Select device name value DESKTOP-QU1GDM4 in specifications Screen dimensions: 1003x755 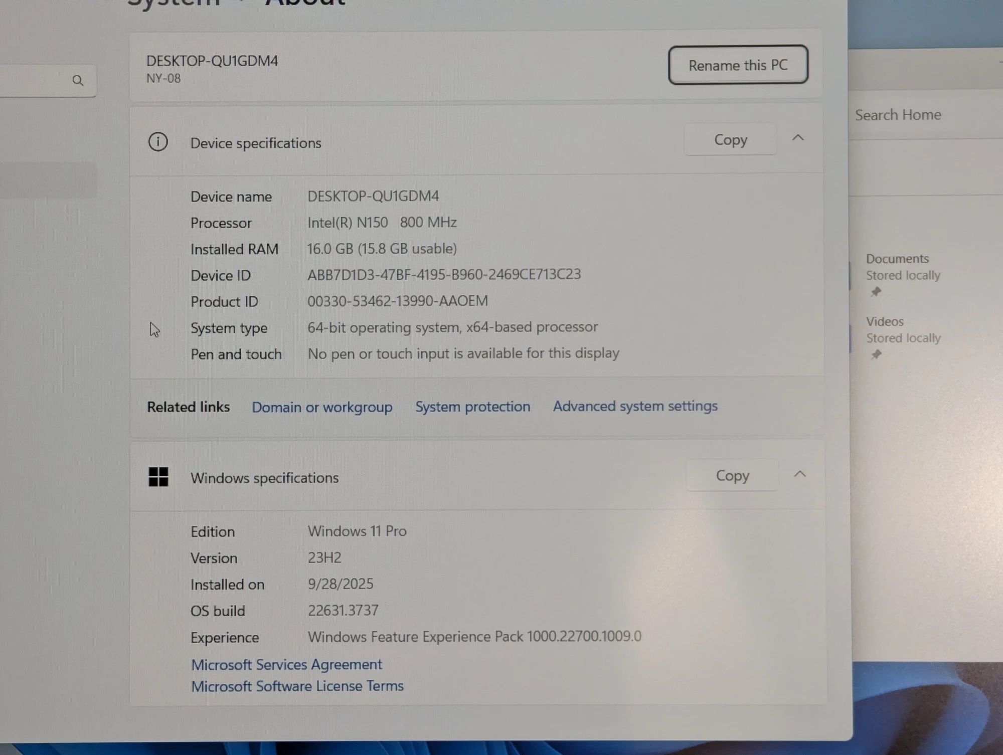[x=373, y=196]
